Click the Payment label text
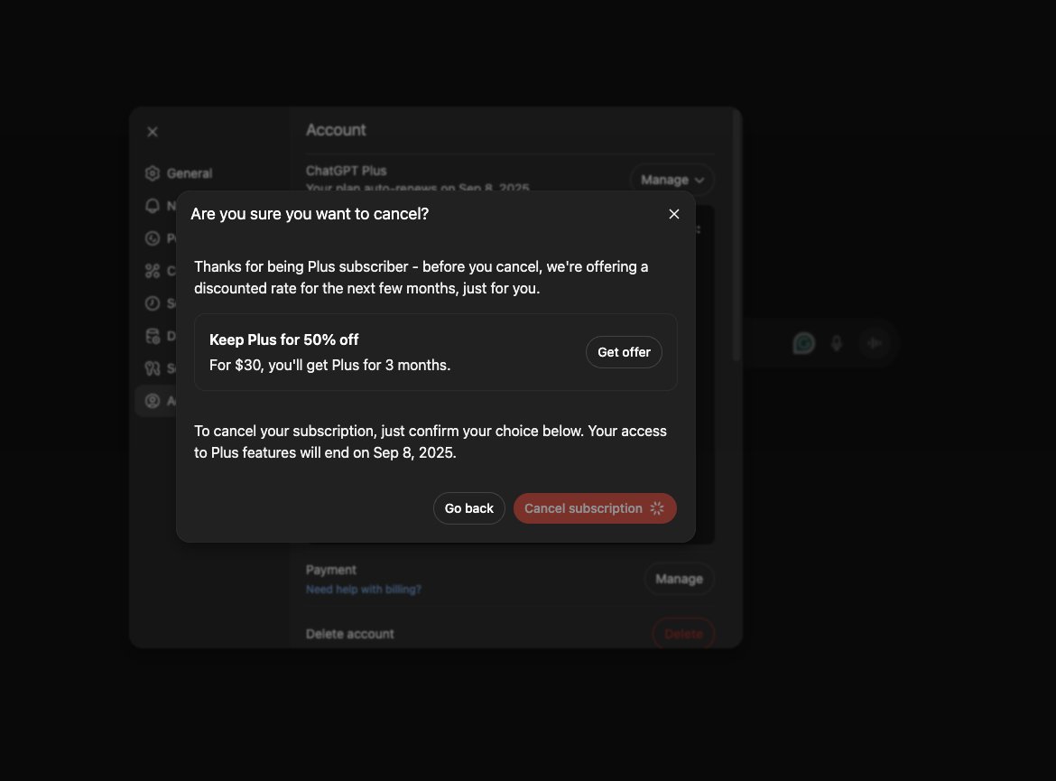The height and width of the screenshot is (781, 1056). 330,570
